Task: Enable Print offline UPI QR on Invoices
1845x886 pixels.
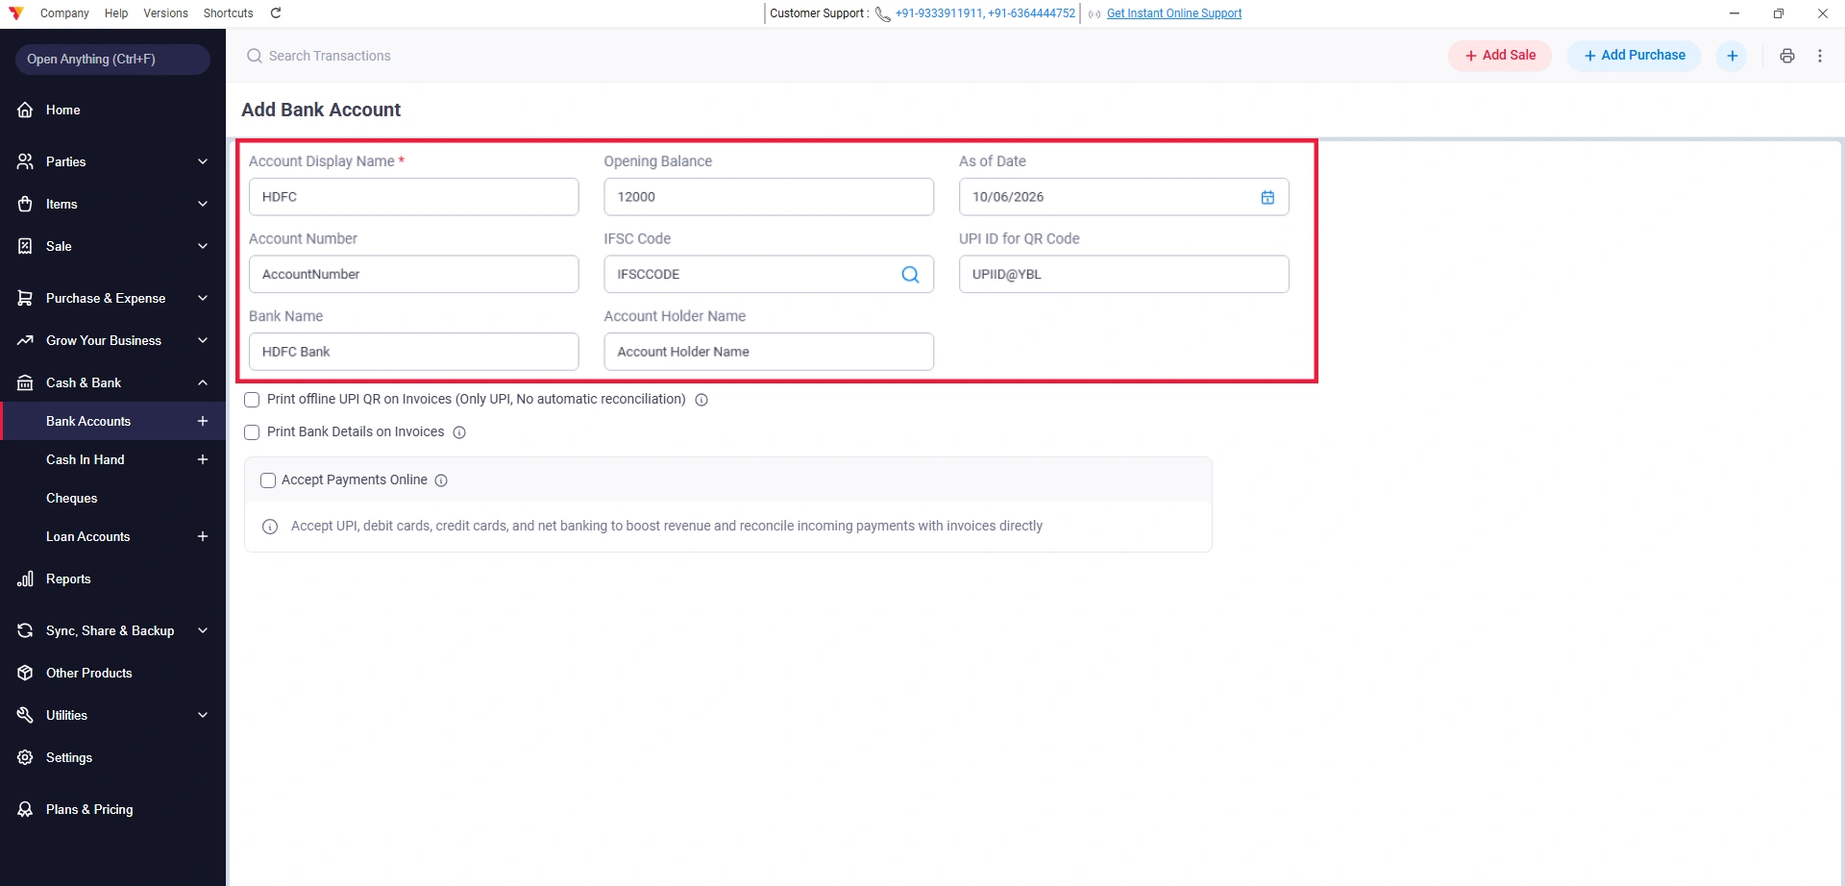Action: 252,400
